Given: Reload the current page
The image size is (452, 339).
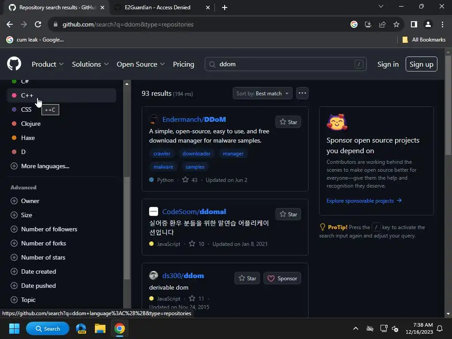Looking at the screenshot, I should (x=38, y=25).
